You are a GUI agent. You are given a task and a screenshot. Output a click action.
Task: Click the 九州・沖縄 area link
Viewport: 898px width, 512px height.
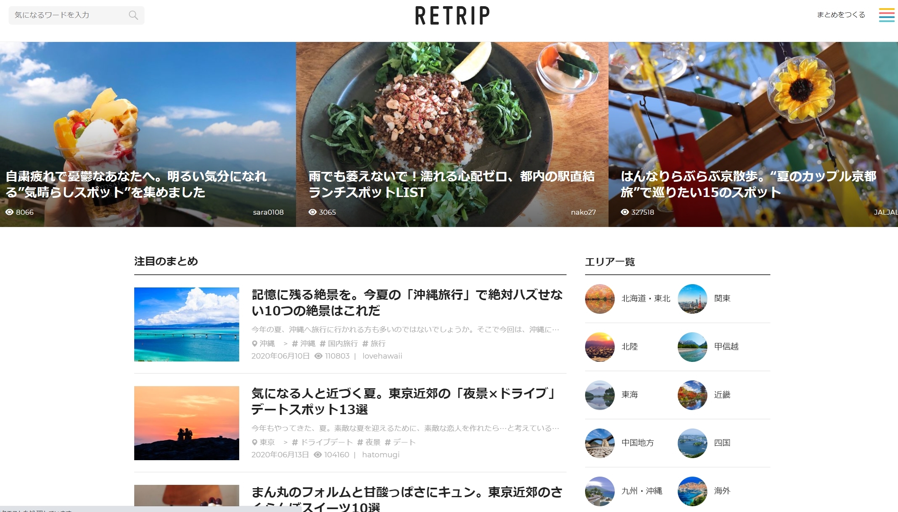click(641, 491)
